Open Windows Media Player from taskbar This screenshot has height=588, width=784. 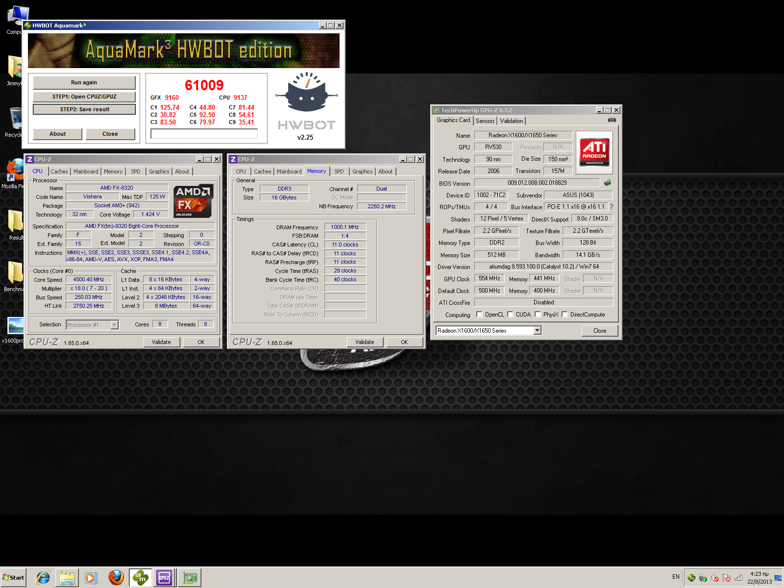(x=91, y=578)
